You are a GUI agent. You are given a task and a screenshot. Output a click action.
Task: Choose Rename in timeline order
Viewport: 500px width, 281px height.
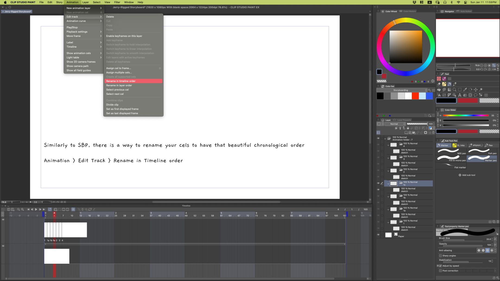(133, 81)
